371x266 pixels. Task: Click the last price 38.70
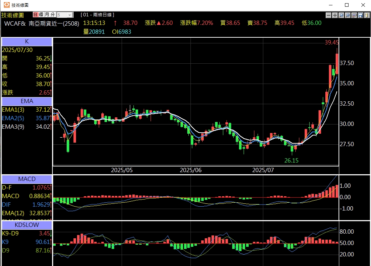pos(130,23)
